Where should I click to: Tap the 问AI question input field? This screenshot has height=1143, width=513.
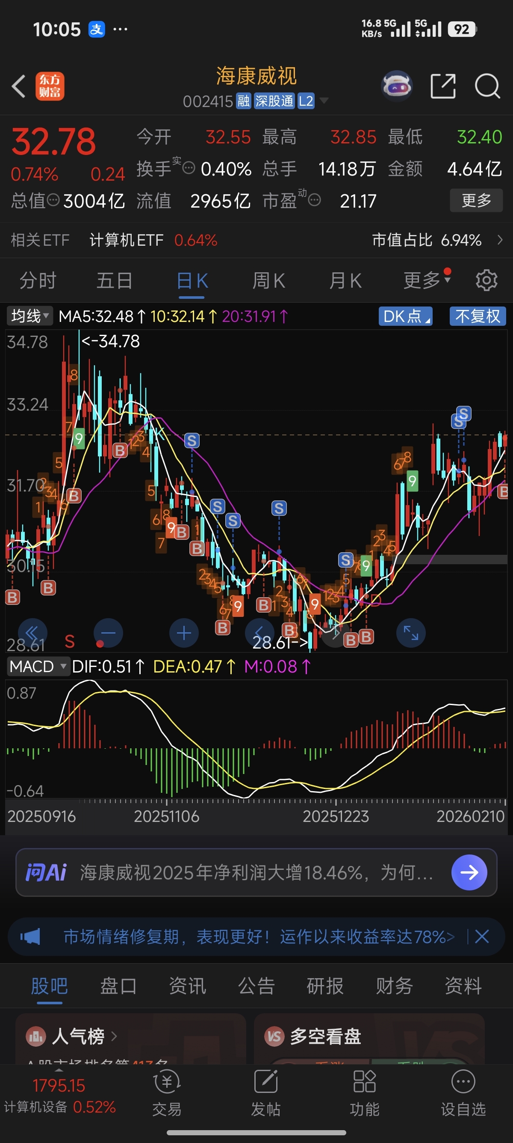[256, 872]
